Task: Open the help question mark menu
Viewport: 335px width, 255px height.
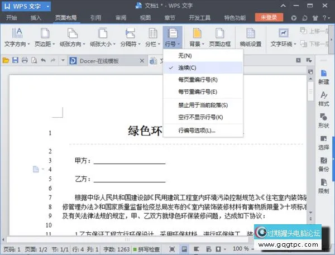Action: 326,18
